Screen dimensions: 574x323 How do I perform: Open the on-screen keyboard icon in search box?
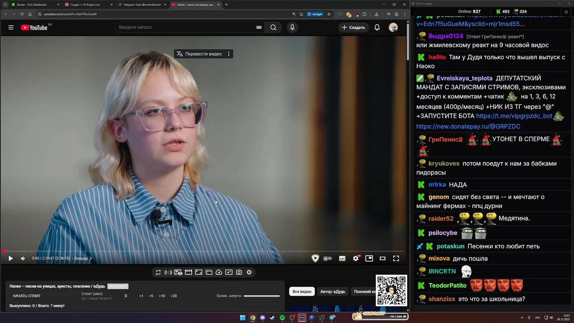point(259,27)
